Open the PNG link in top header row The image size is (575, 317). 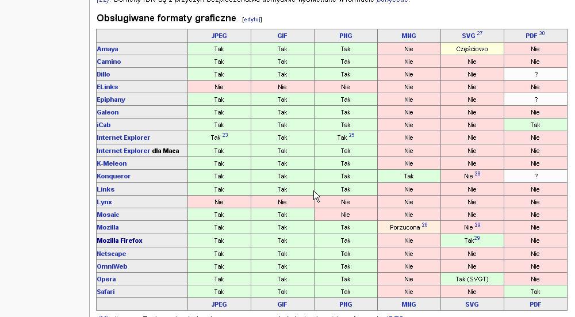346,36
